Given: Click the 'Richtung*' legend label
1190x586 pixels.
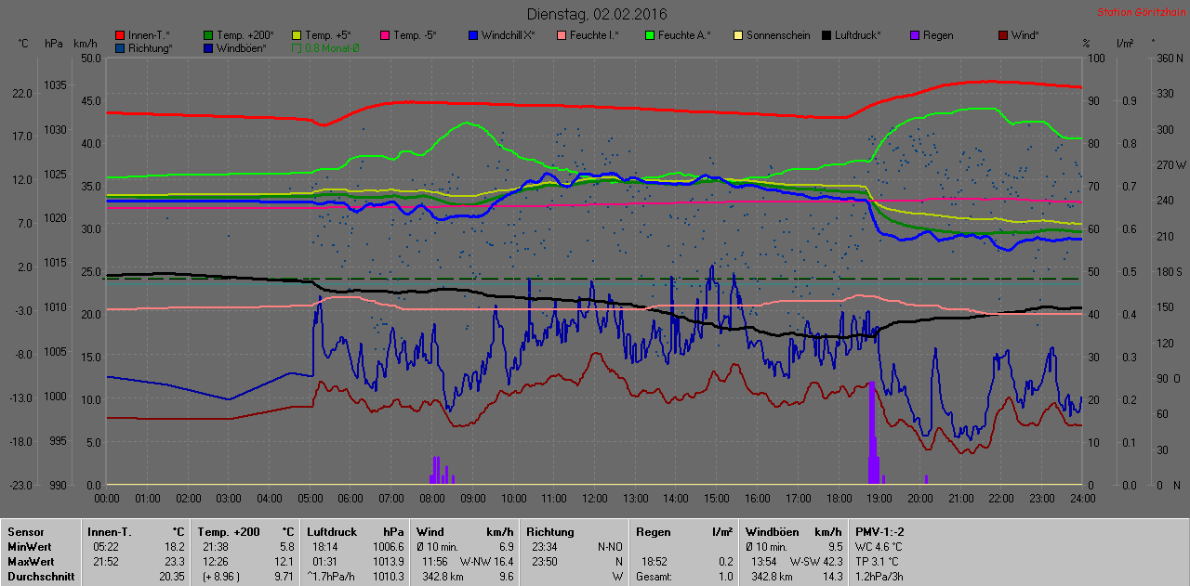Looking at the screenshot, I should 151,47.
